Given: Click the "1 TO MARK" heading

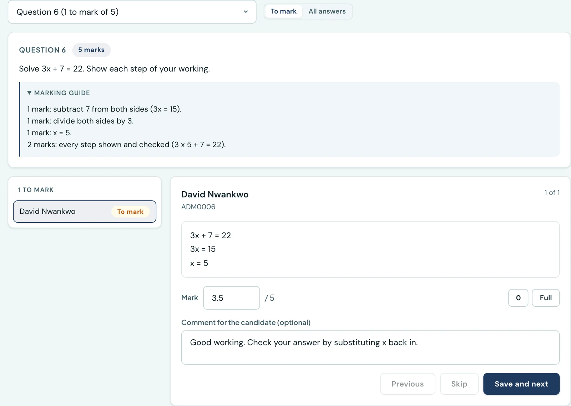Looking at the screenshot, I should click(36, 190).
